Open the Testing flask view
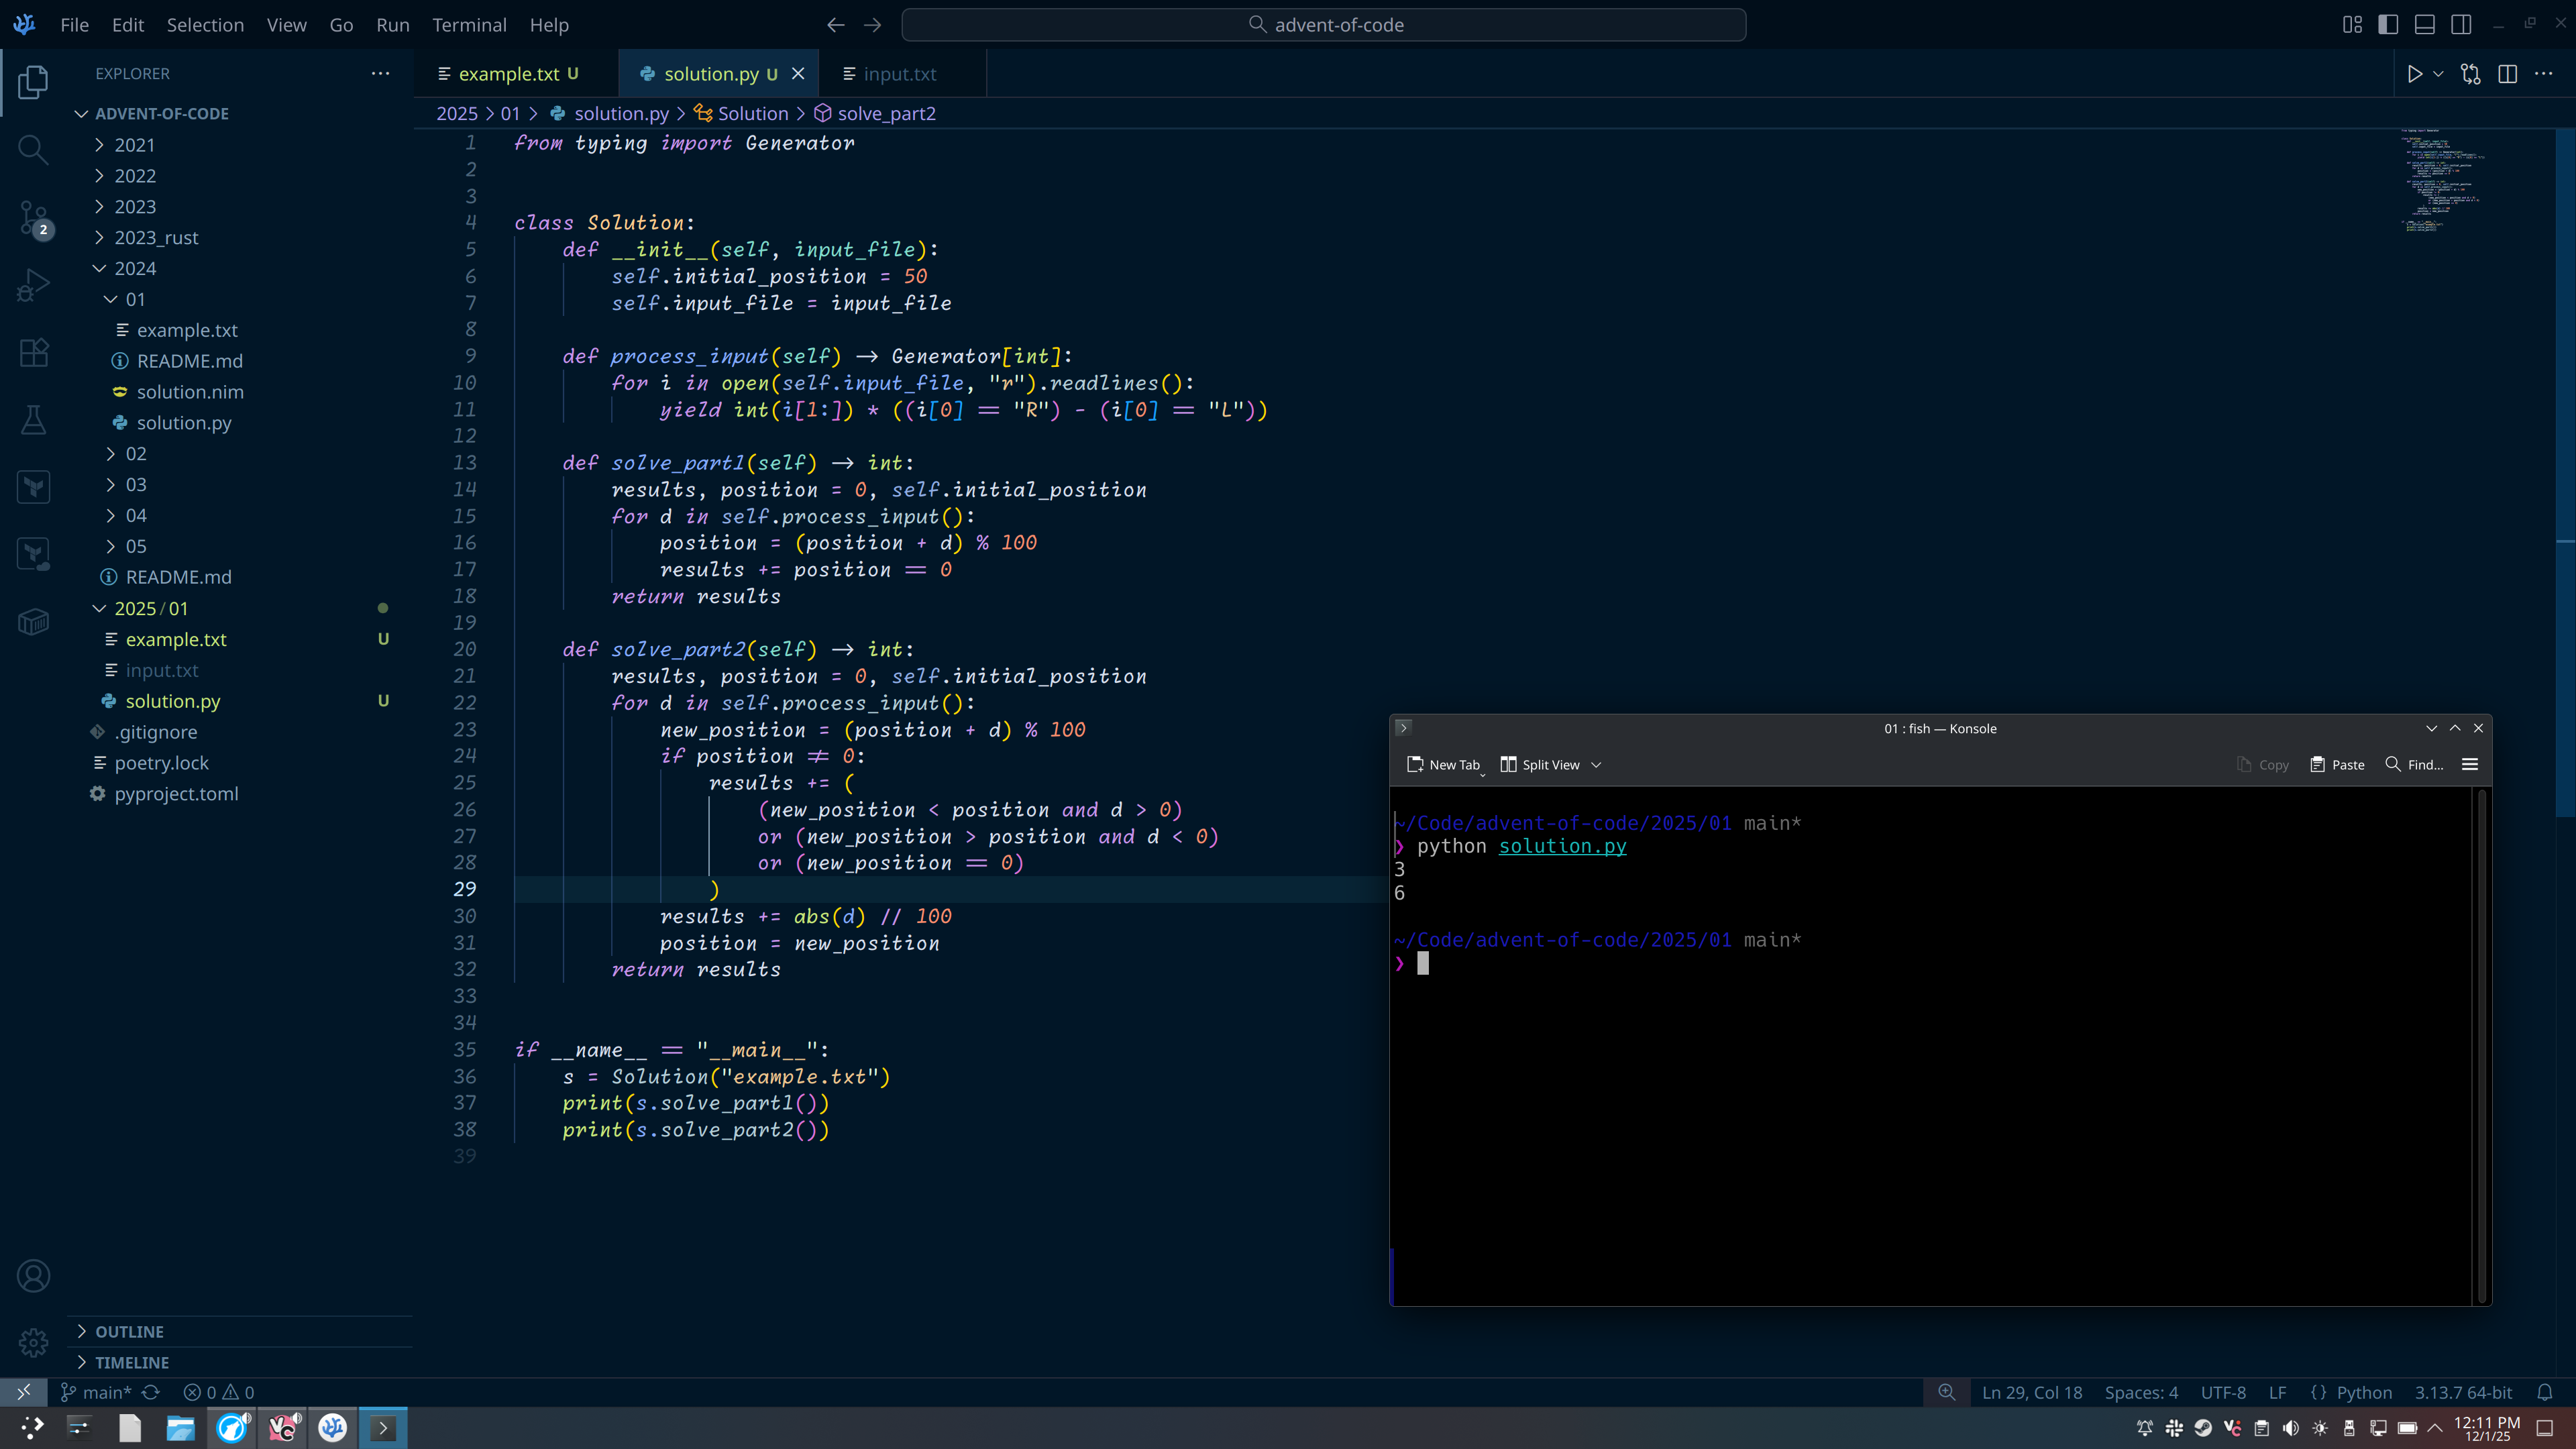The width and height of the screenshot is (2576, 1449). pos(33,420)
